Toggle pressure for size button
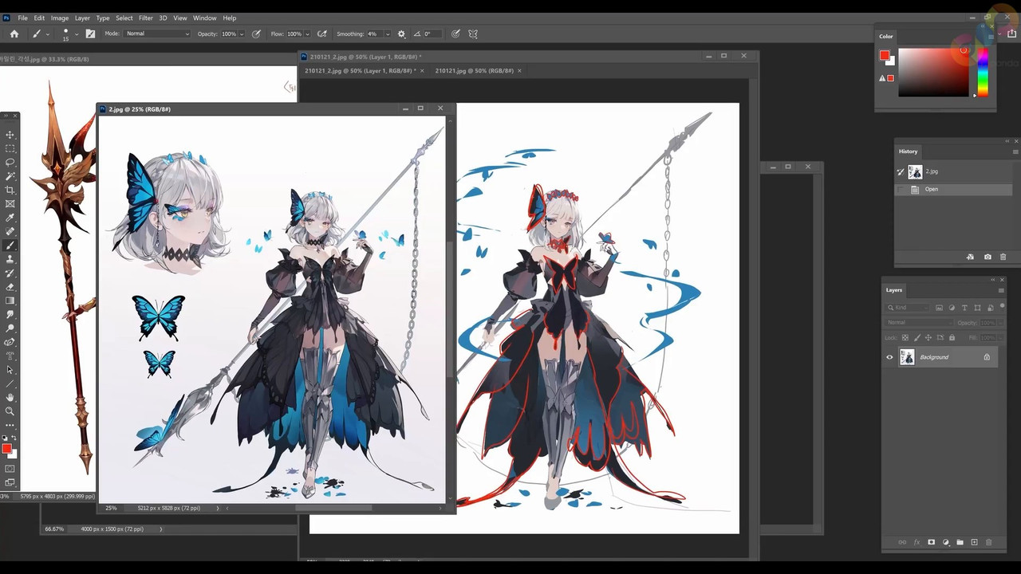Image resolution: width=1021 pixels, height=574 pixels. (x=455, y=33)
